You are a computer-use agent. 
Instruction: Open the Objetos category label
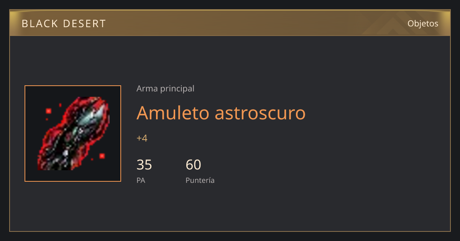click(423, 23)
